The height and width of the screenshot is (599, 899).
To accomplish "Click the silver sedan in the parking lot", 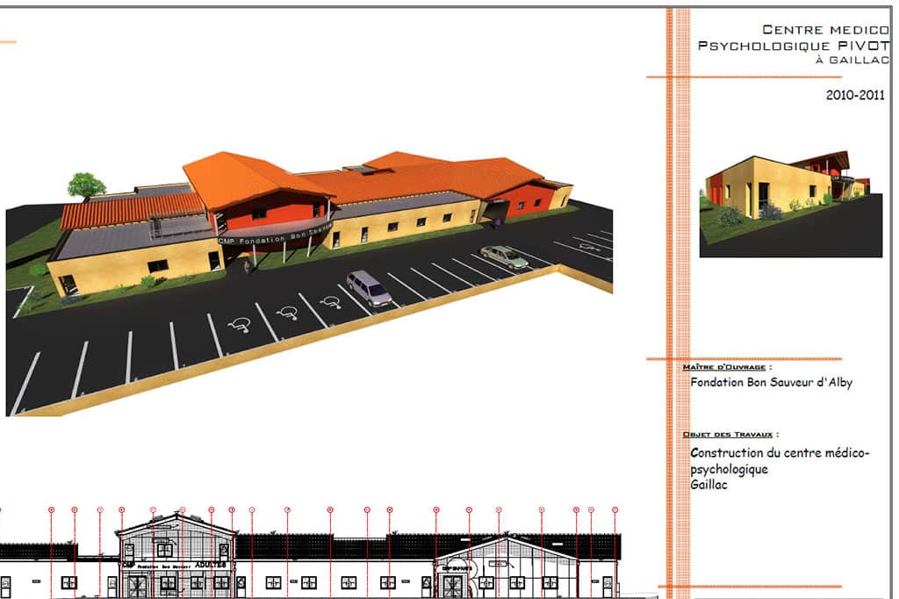I will pos(504,256).
